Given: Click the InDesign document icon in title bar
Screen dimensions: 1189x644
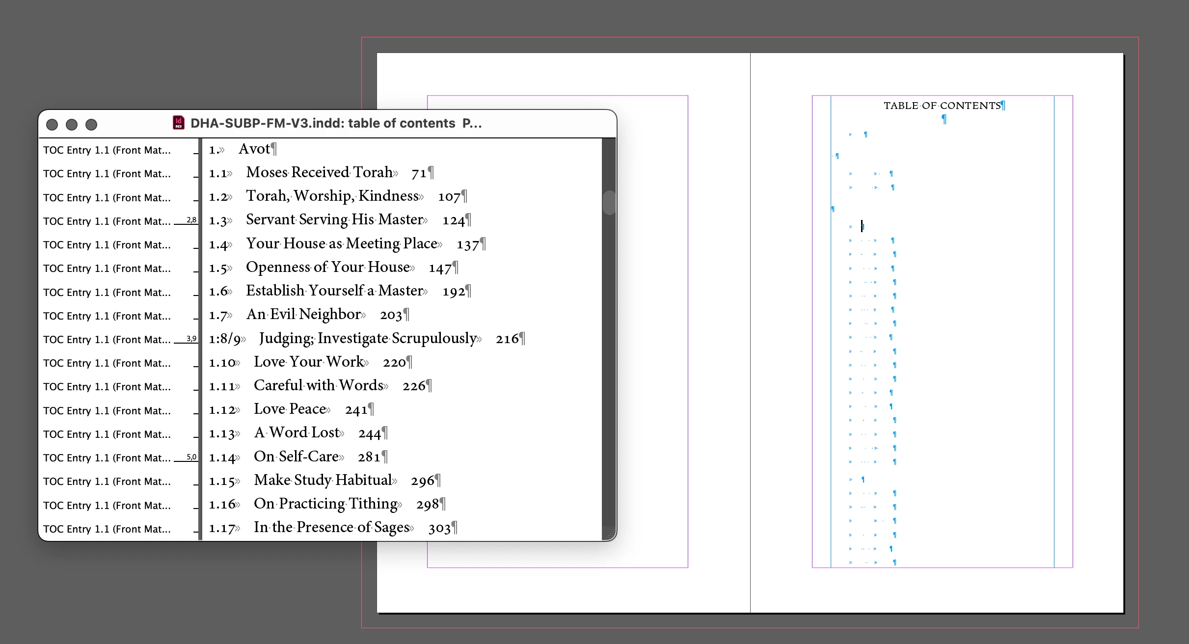Looking at the screenshot, I should (179, 123).
